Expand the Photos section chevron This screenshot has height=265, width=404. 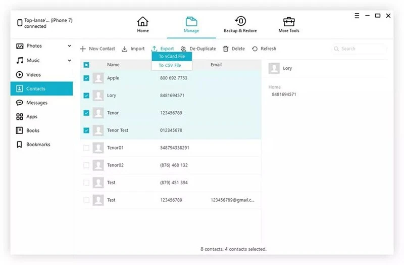[69, 46]
